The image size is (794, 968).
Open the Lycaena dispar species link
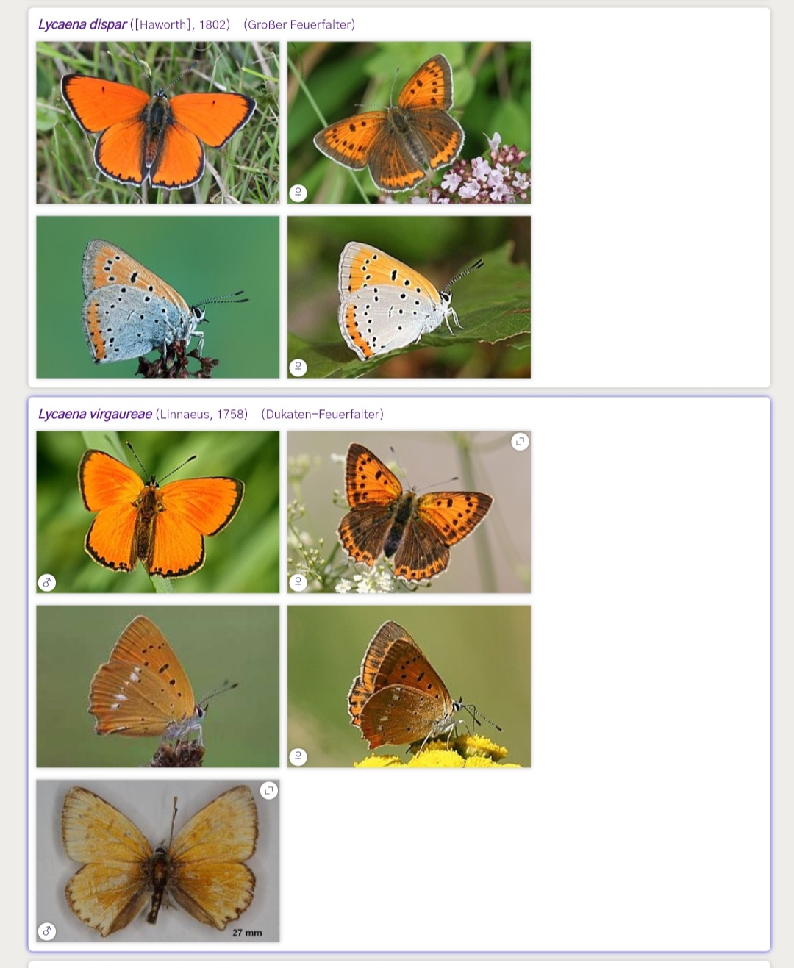(x=82, y=24)
